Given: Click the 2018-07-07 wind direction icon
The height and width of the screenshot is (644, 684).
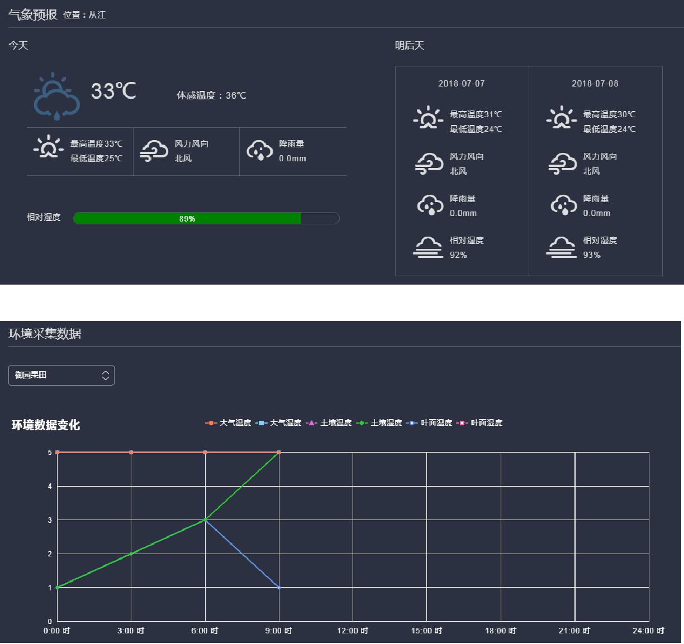Looking at the screenshot, I should point(429,164).
